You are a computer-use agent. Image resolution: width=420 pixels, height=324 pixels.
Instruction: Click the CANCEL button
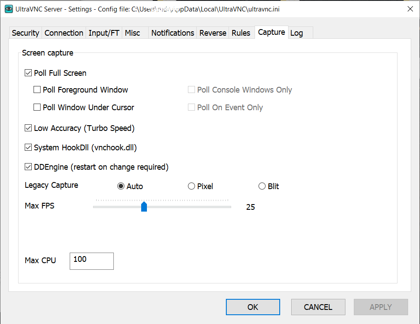tap(318, 307)
